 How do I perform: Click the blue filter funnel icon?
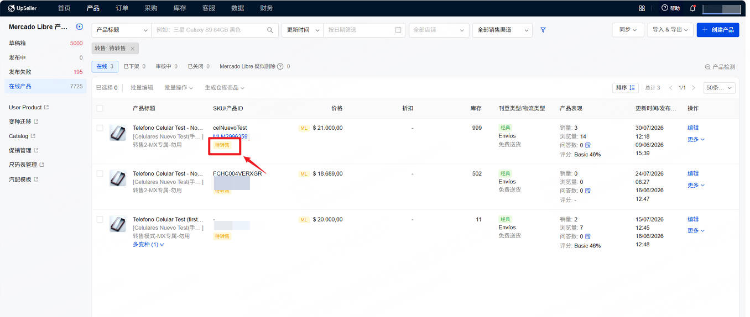pos(543,30)
